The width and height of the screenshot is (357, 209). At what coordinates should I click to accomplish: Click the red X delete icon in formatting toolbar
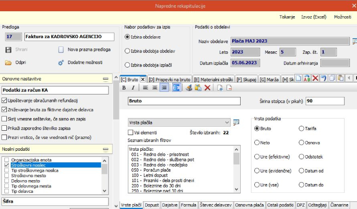click(x=207, y=88)
